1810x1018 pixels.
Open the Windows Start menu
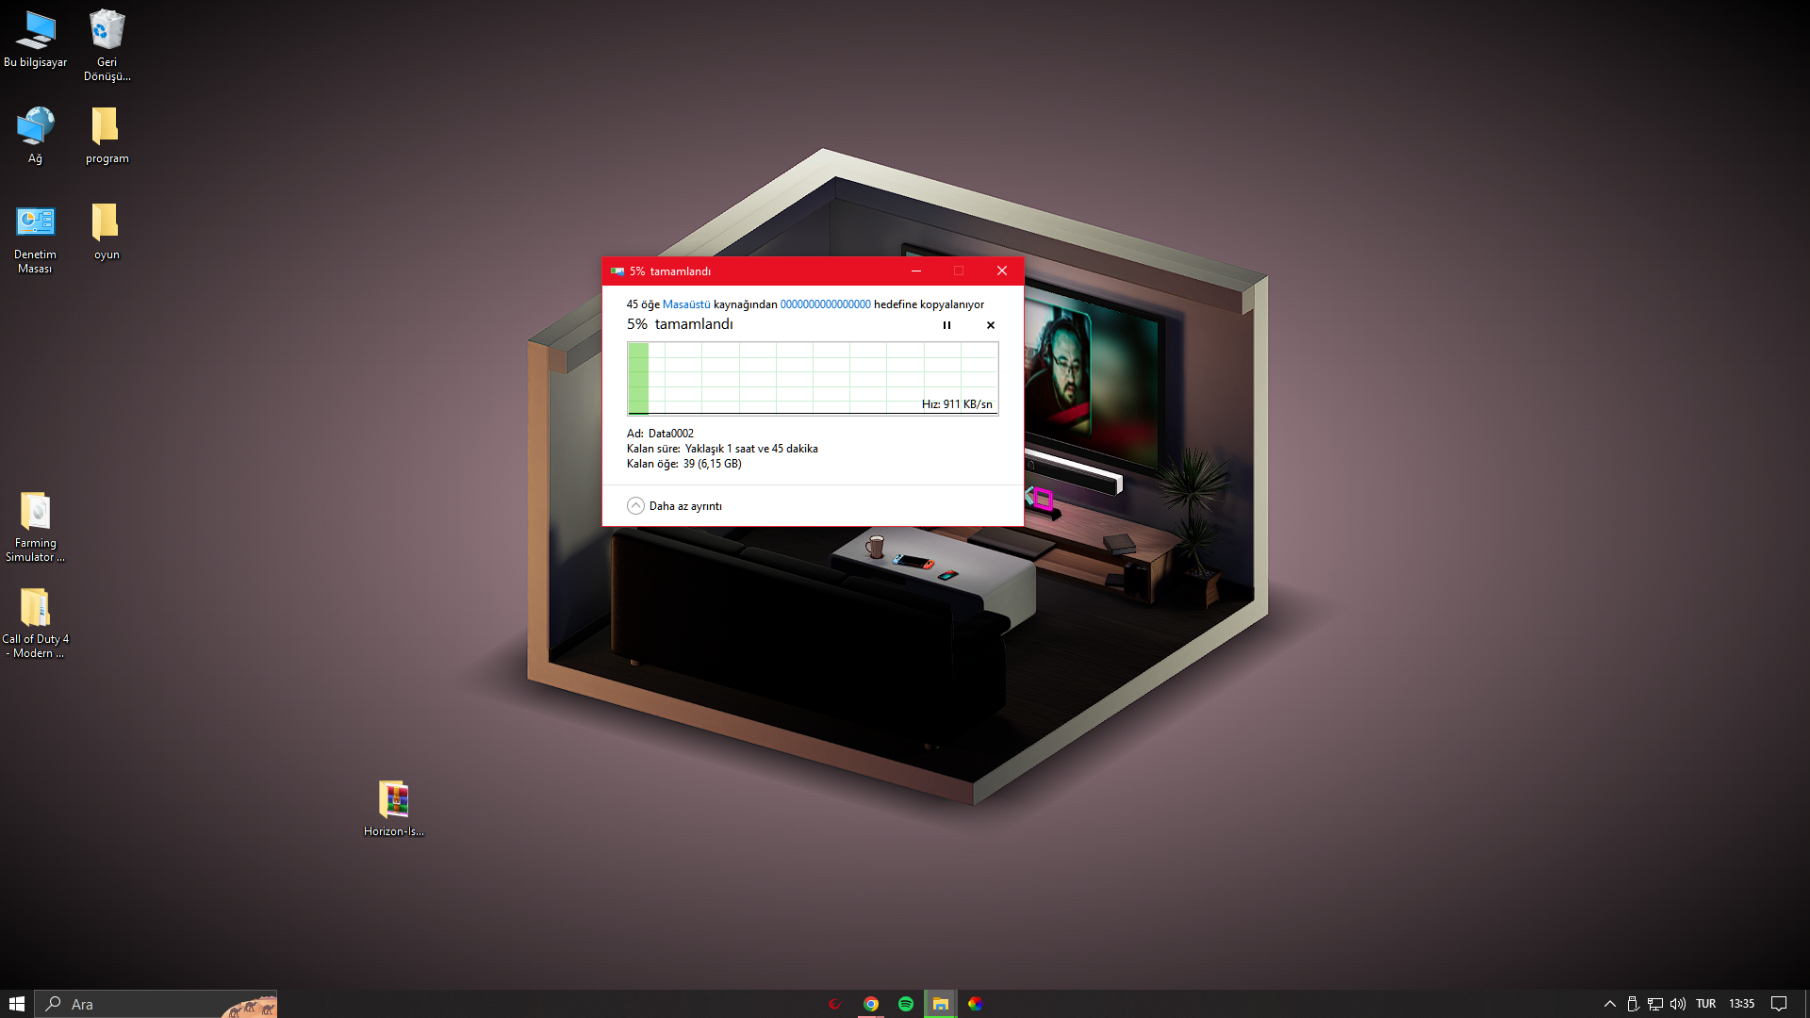coord(17,1004)
